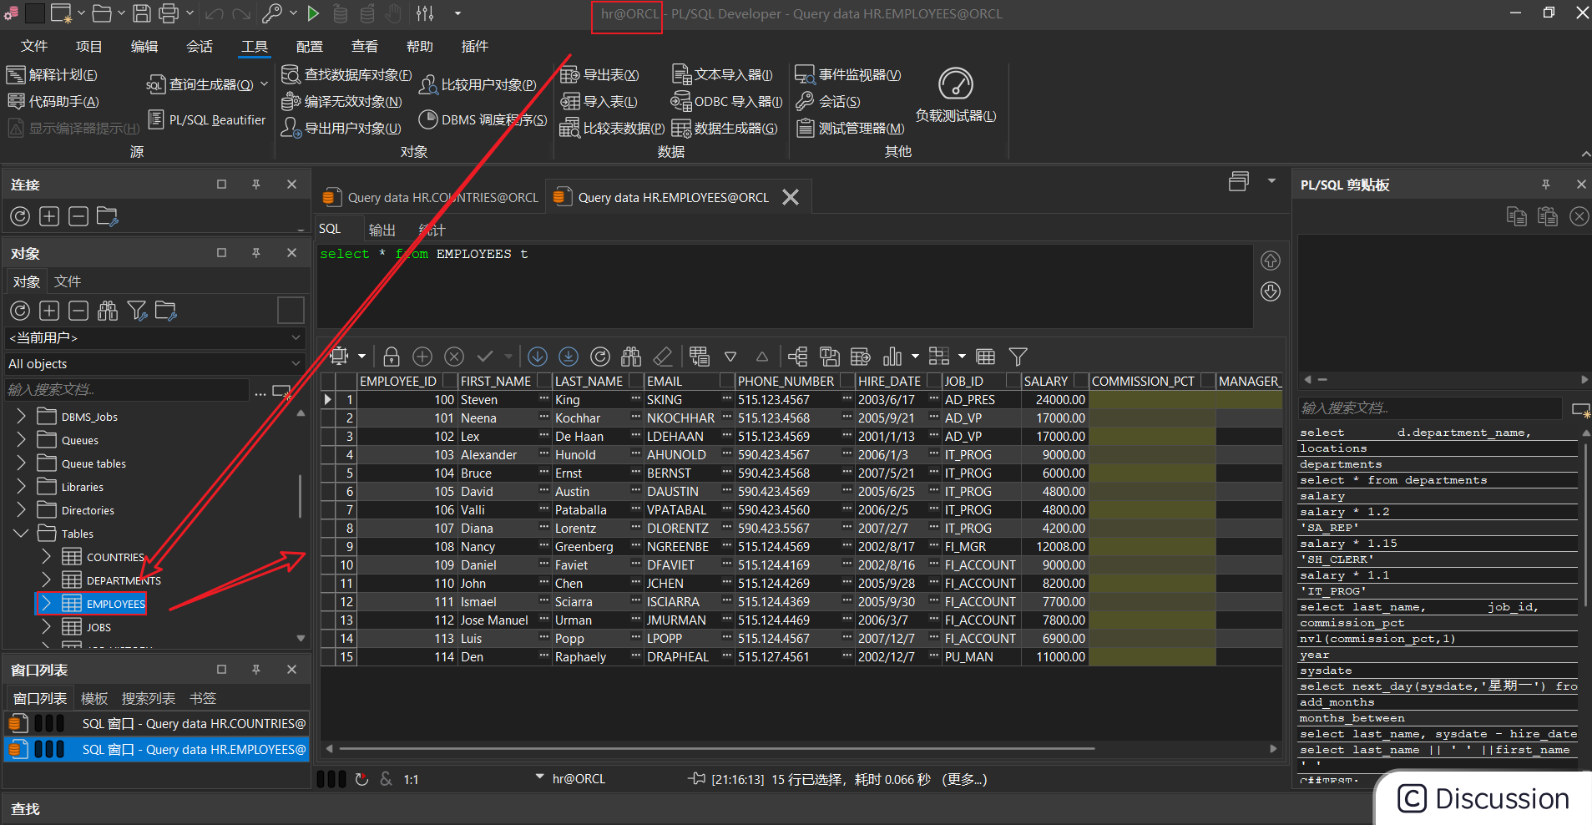Click the refresh icon in result grid toolbar

(x=600, y=357)
